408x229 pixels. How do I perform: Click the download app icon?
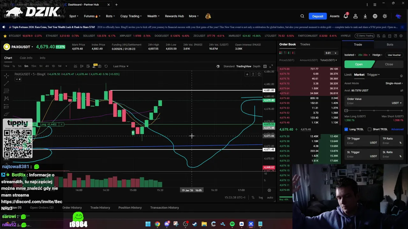click(365, 16)
